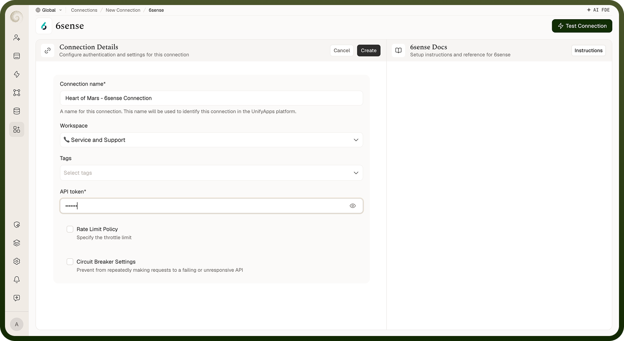Image resolution: width=624 pixels, height=341 pixels.
Task: Click the Connection Details heading
Action: coord(89,47)
